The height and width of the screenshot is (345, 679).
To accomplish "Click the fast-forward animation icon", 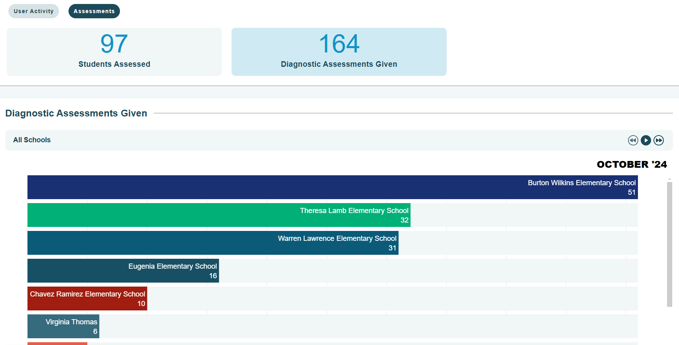I will [x=659, y=140].
